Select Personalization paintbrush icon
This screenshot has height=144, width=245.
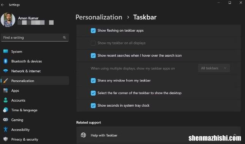coord(6,81)
